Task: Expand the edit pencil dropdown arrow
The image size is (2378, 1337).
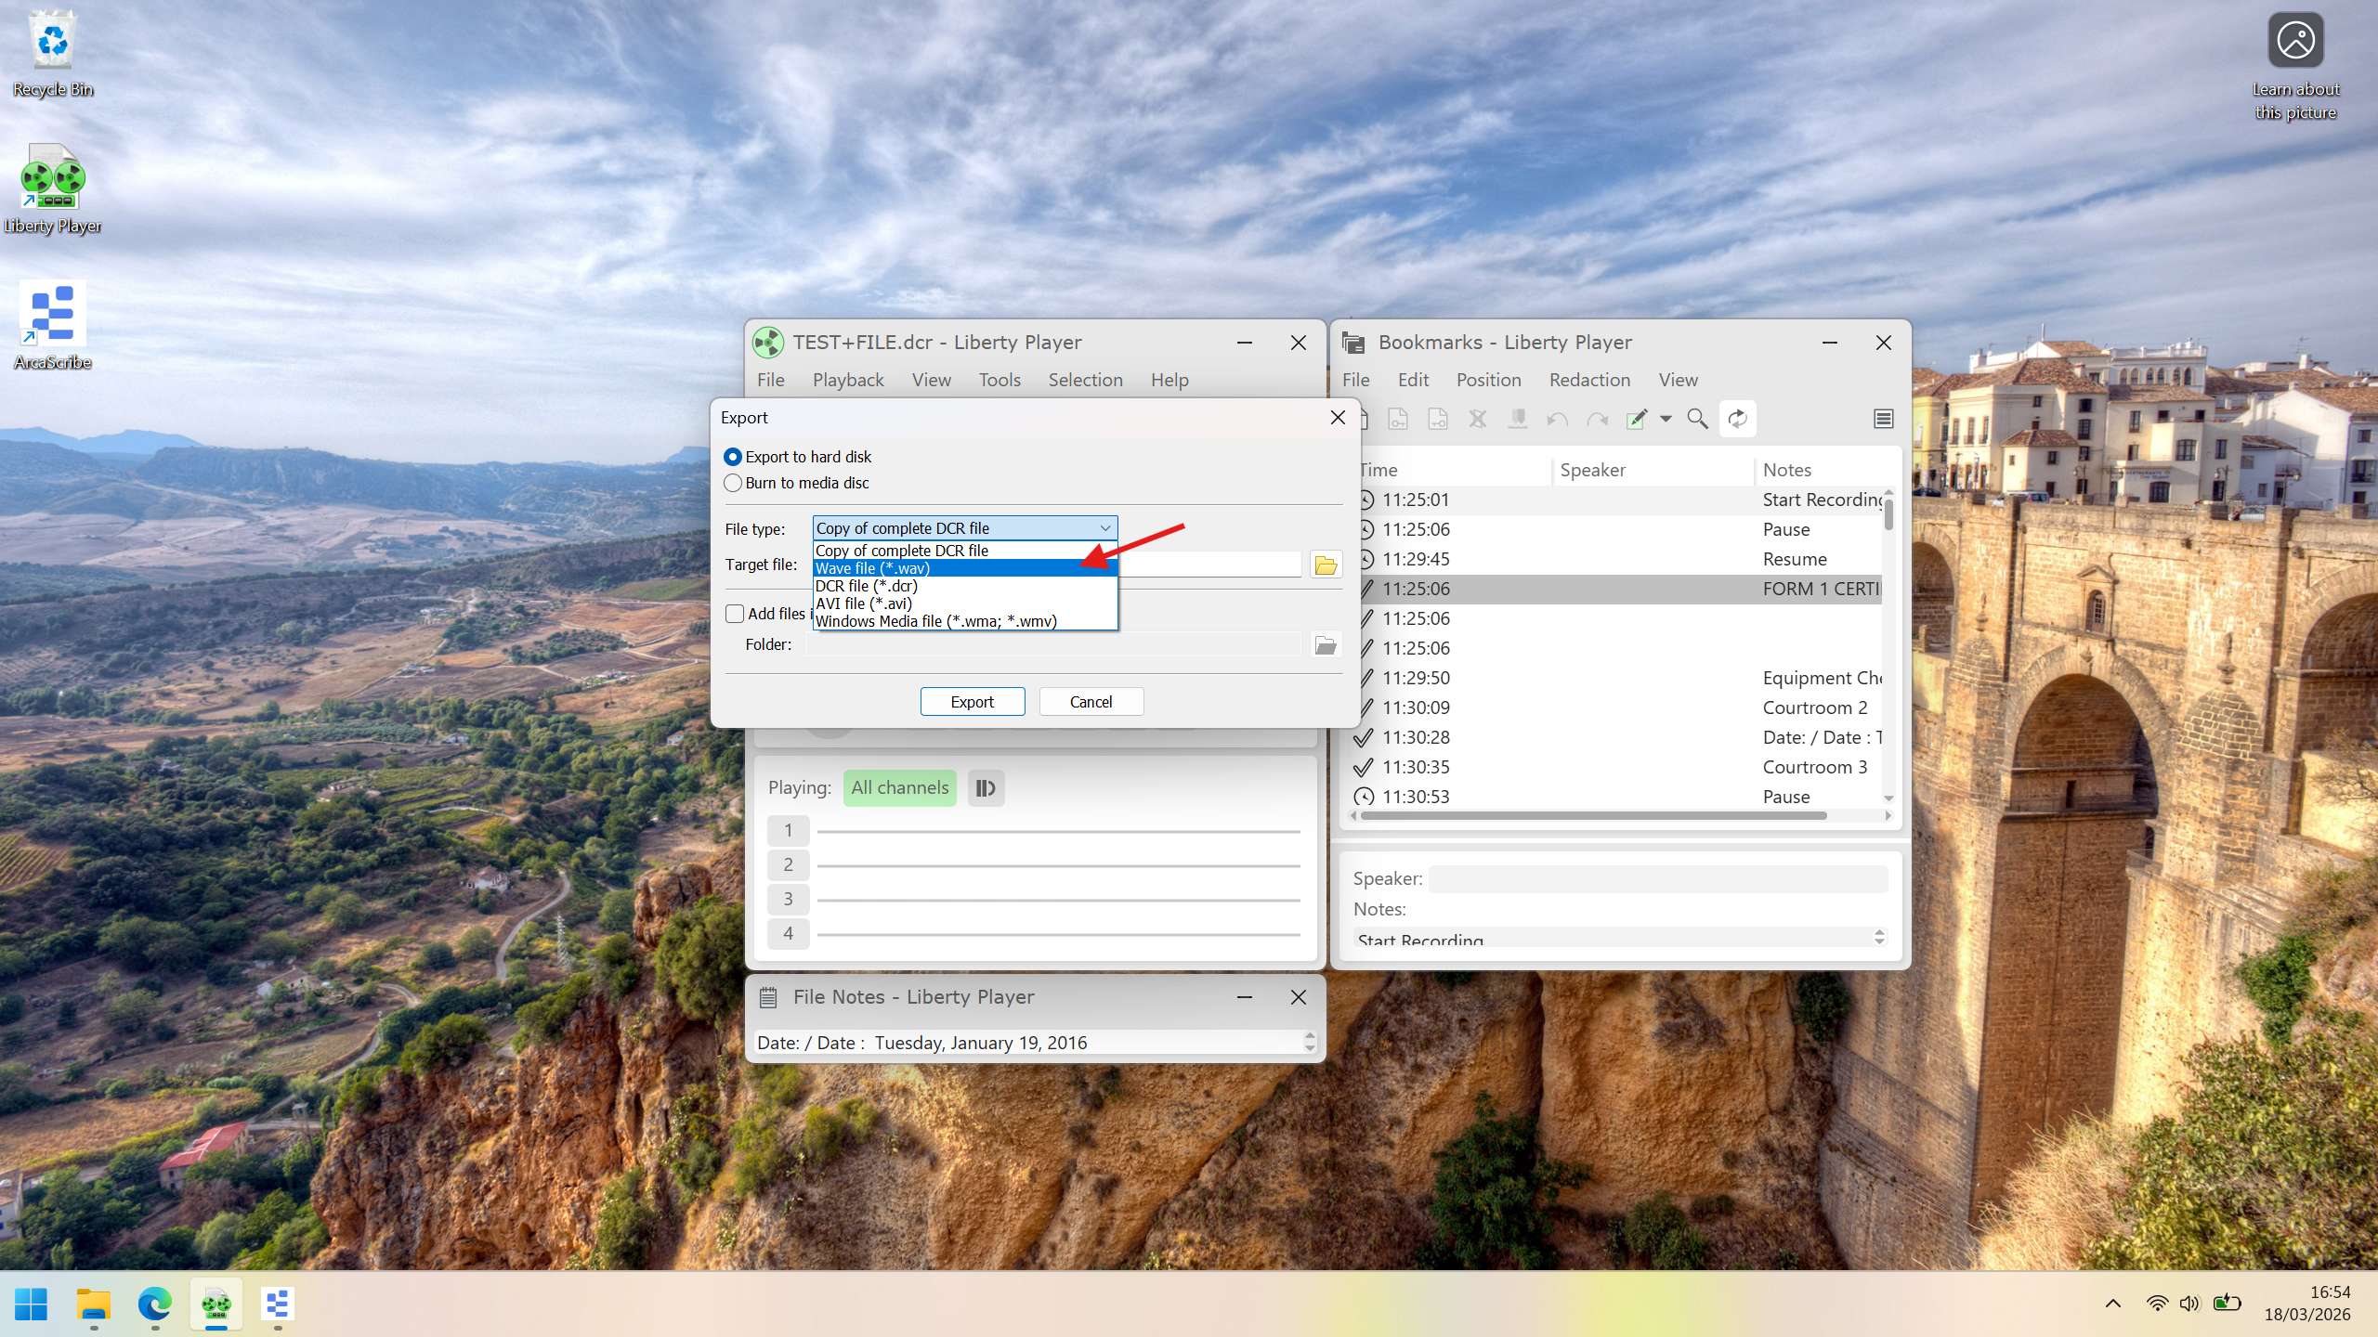Action: click(x=1666, y=420)
